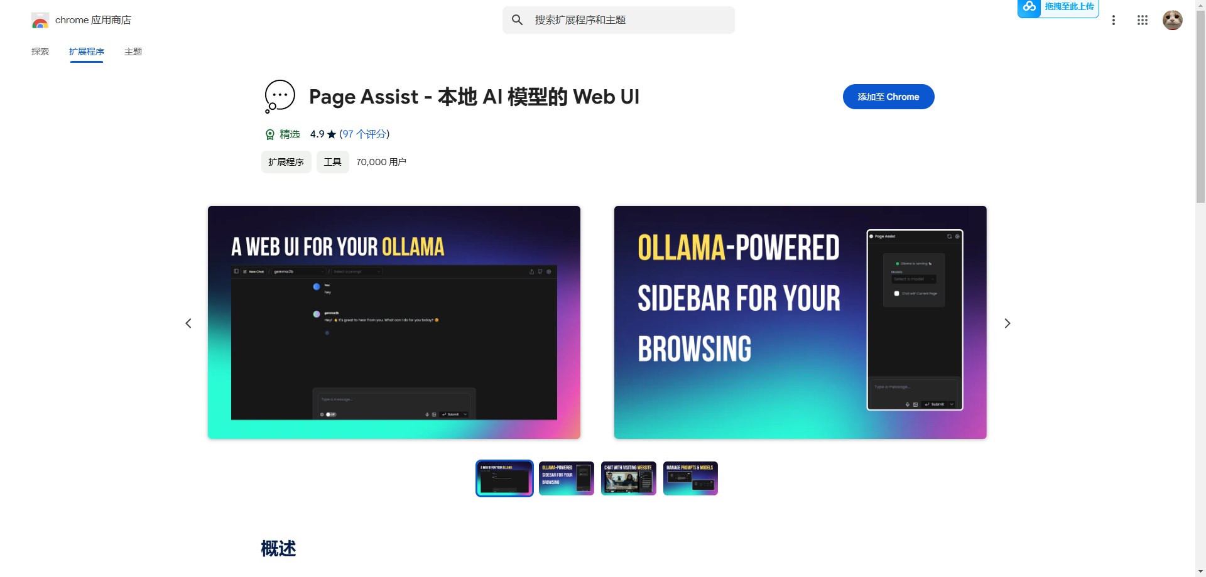Select the Chat With Visiting Website thumbnail
Viewport: 1206px width, 577px height.
628,478
